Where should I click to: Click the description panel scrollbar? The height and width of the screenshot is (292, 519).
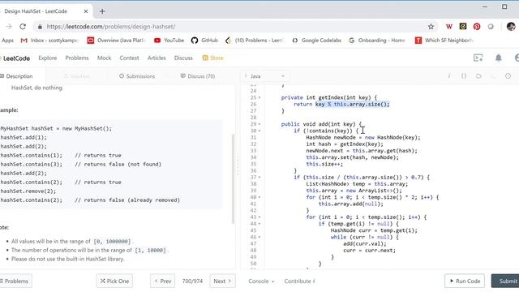(233, 179)
